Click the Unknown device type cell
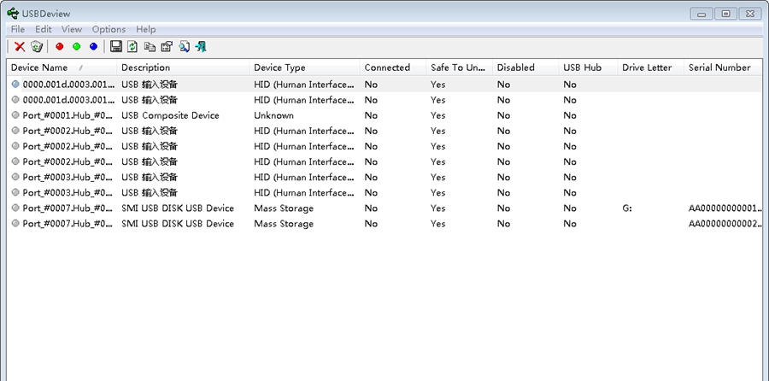This screenshot has width=769, height=381. [273, 115]
